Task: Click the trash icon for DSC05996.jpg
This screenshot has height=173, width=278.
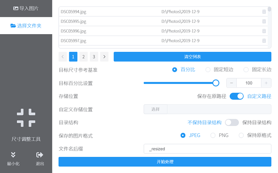Action: click(264, 31)
